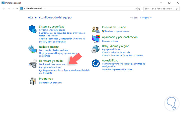Viewport: 182px width, 114px height.
Task: Open Hardware y sonido heading
Action: point(51,61)
